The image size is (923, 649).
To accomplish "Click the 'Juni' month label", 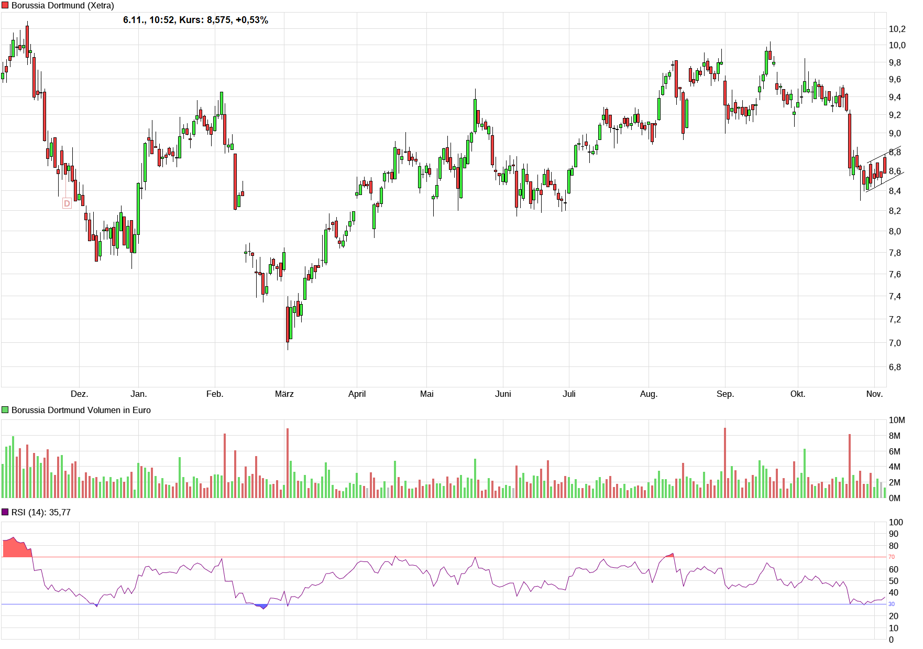I will 503,394.
